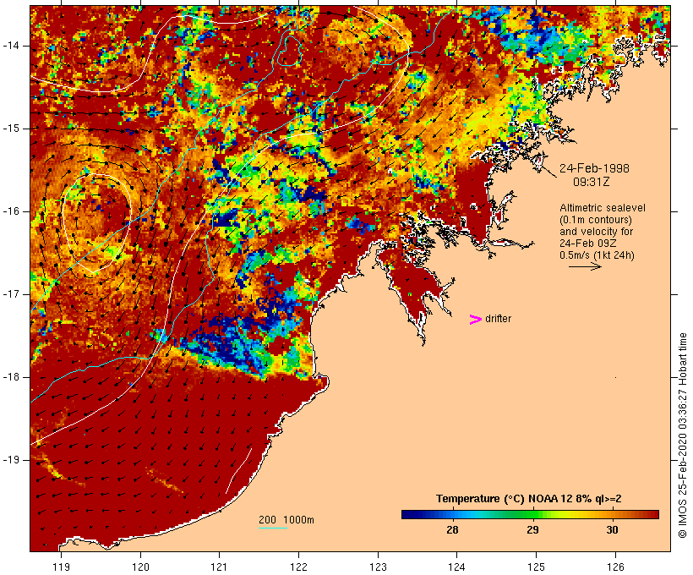Click the '200 1000m' depth contour label
The width and height of the screenshot is (693, 575).
(286, 520)
